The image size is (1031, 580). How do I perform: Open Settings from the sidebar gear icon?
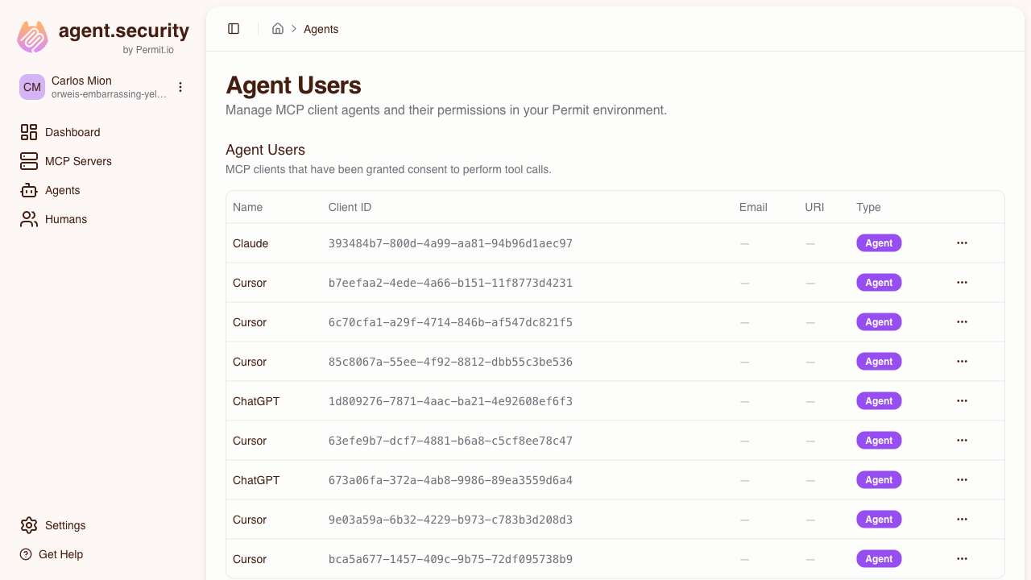point(29,525)
